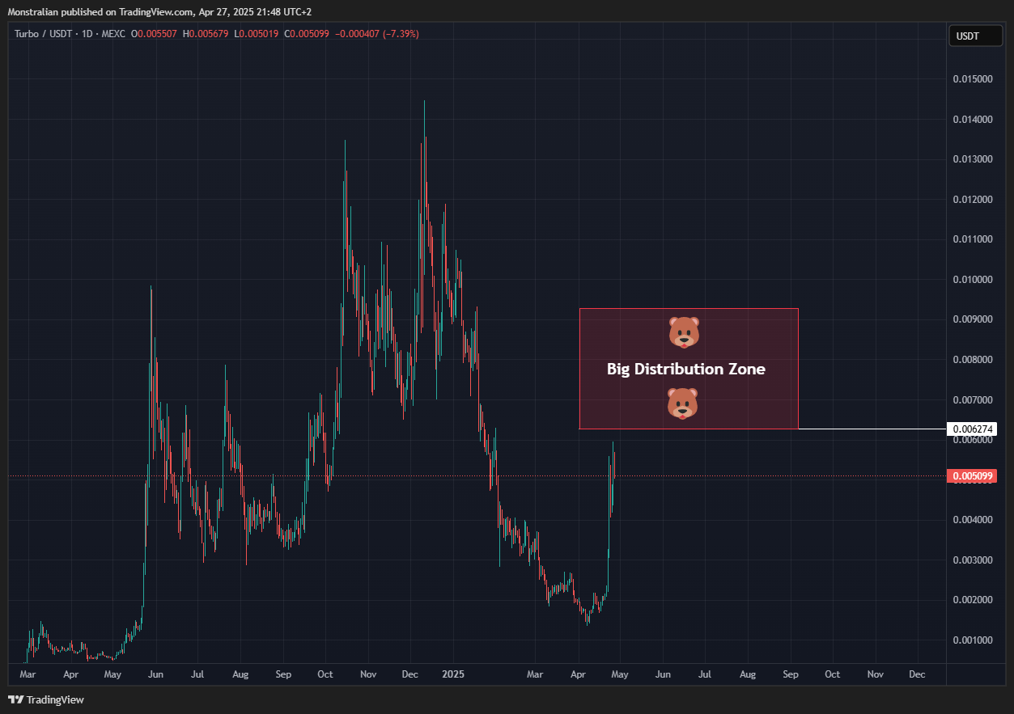Click the 0.013000 price axis label
Screen dimensions: 1014x714
click(x=971, y=159)
